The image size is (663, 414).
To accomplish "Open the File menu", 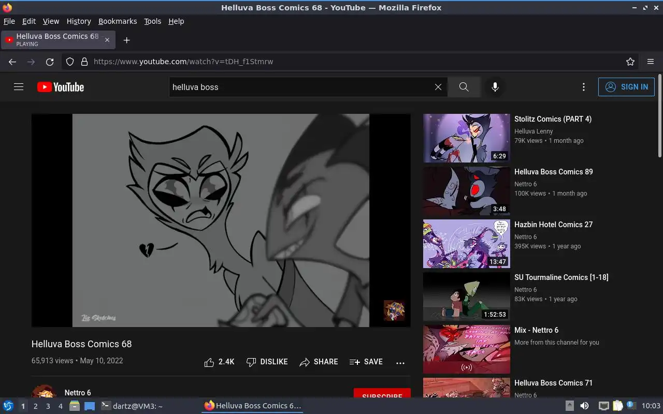I will (9, 21).
